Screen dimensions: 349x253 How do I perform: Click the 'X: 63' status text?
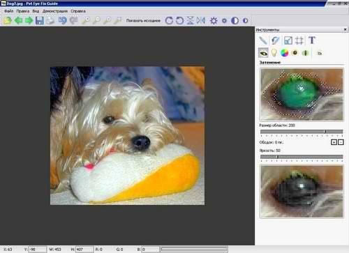coord(8,250)
